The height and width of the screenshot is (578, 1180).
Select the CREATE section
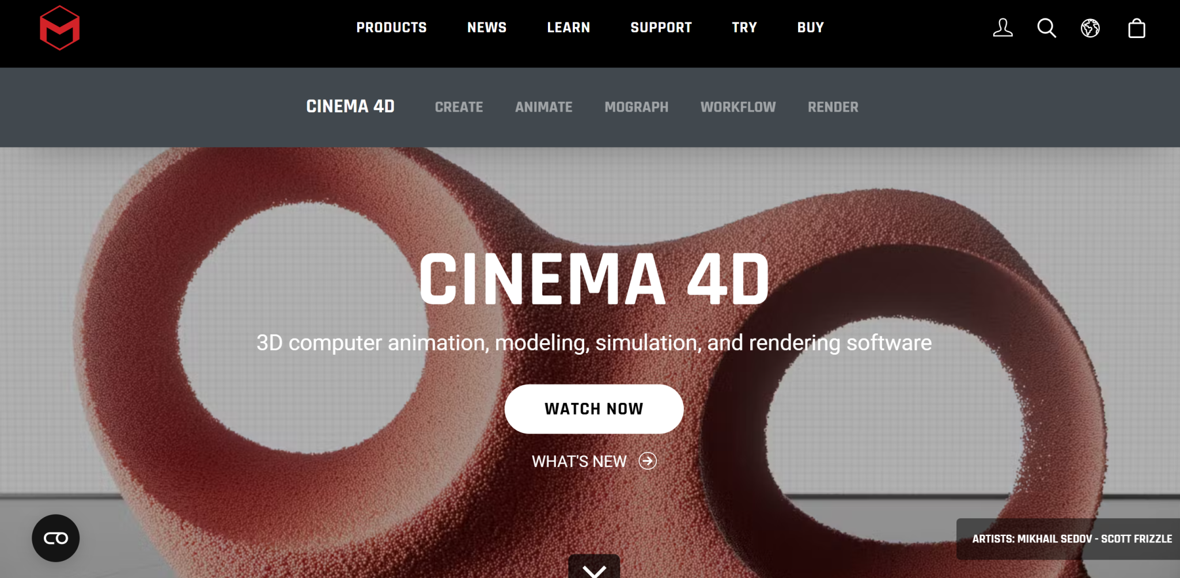click(459, 107)
